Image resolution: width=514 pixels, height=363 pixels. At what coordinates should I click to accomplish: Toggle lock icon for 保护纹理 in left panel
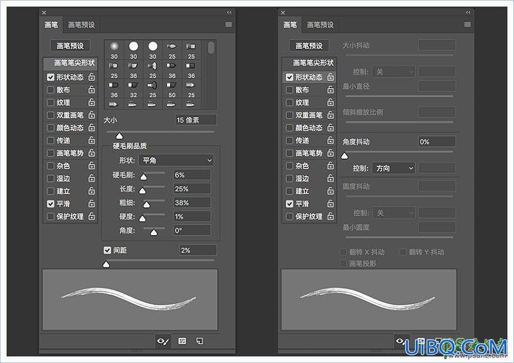tap(92, 217)
